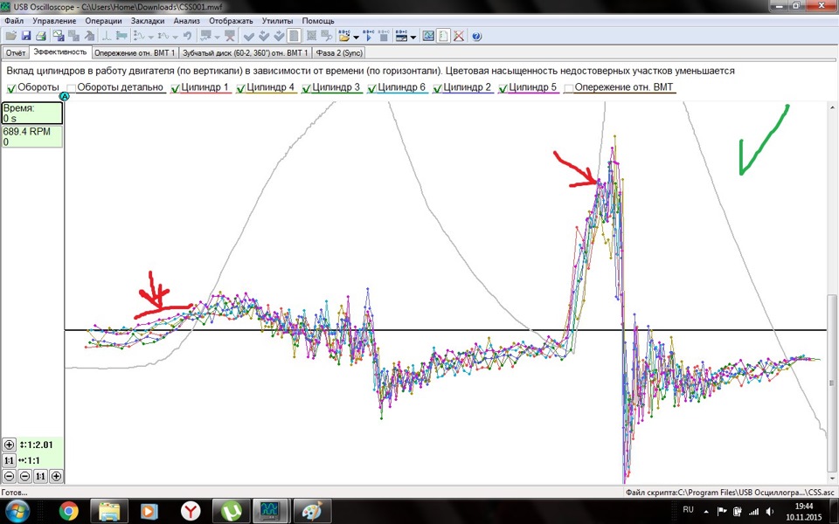Enable the Опережение отн. ВМТ checkbox
Screen dimensions: 839x524
pyautogui.click(x=569, y=88)
